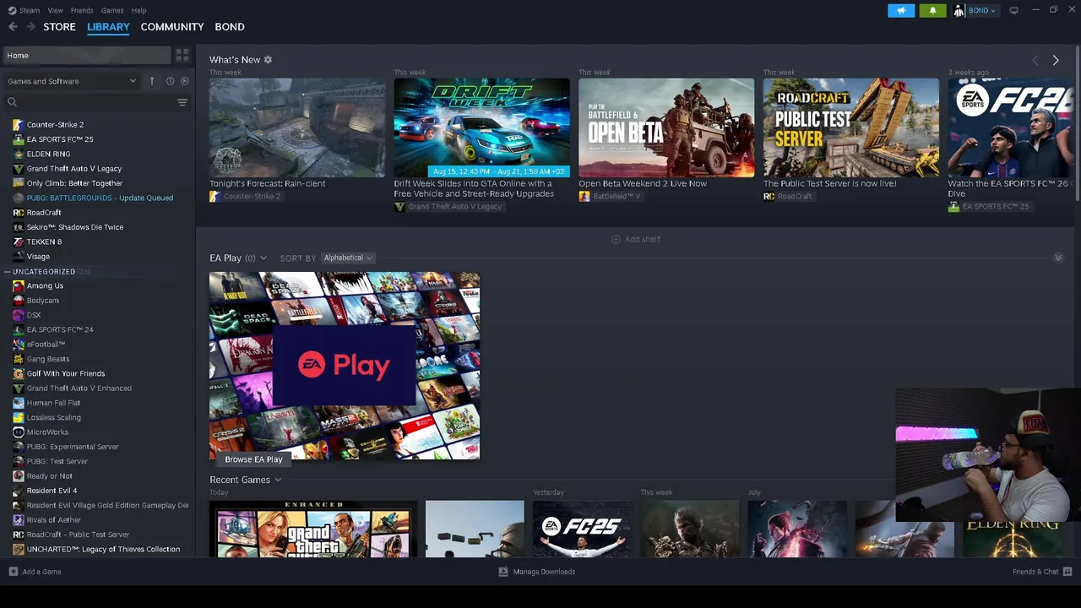Switch library to grid collections view

[182, 55]
